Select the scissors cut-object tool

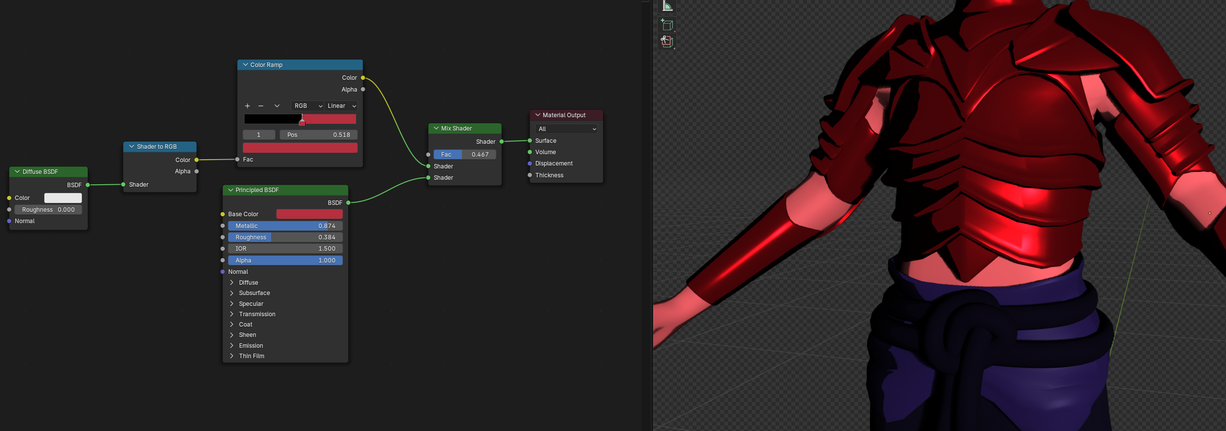[x=667, y=41]
